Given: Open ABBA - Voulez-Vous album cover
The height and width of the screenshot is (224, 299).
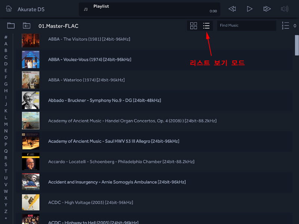Looking at the screenshot, I should coord(31,59).
